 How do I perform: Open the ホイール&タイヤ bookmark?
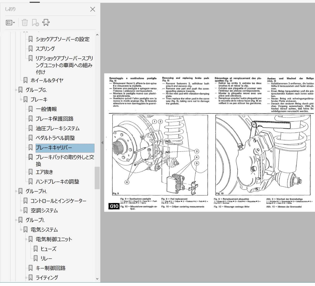(47, 80)
